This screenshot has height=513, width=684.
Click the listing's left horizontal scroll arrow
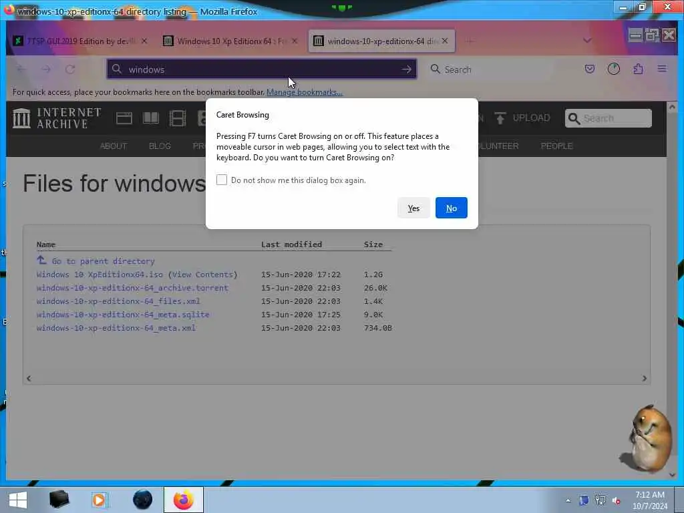(29, 379)
